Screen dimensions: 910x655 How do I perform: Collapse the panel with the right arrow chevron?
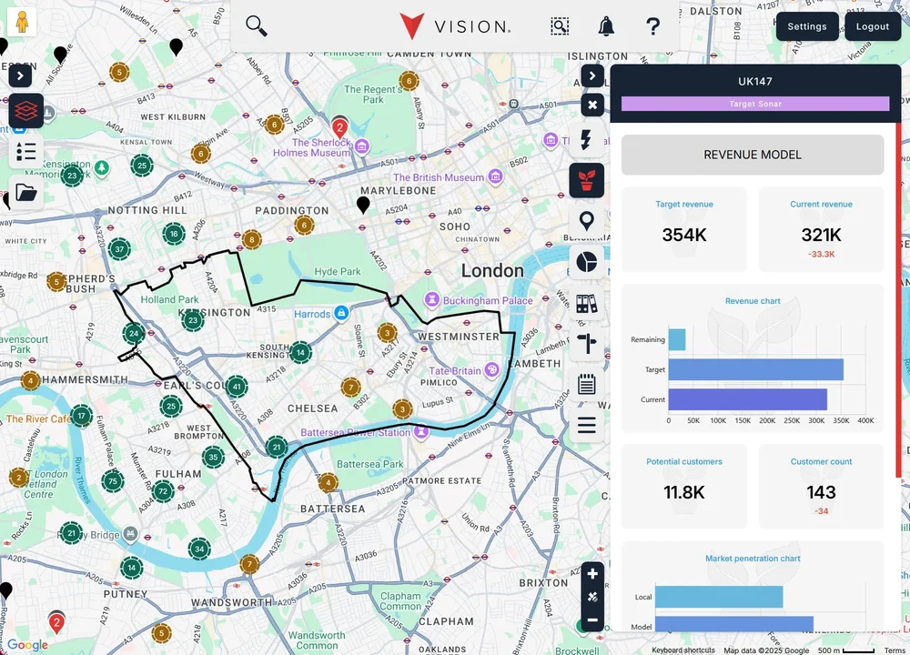click(x=592, y=76)
